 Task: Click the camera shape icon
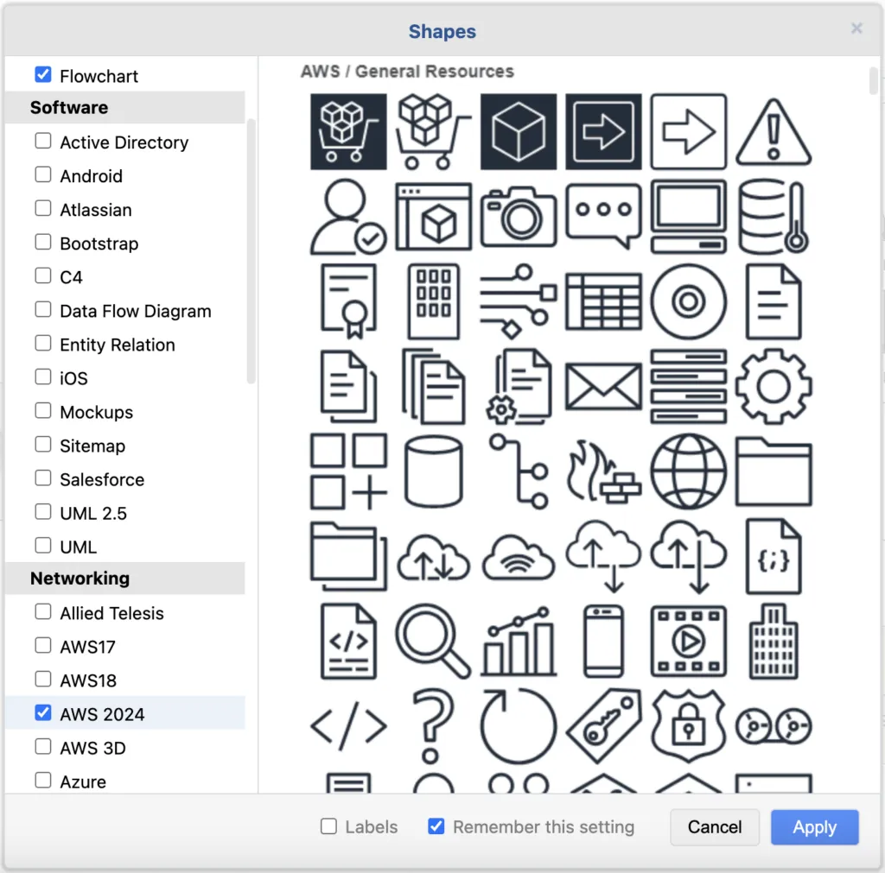tap(519, 217)
